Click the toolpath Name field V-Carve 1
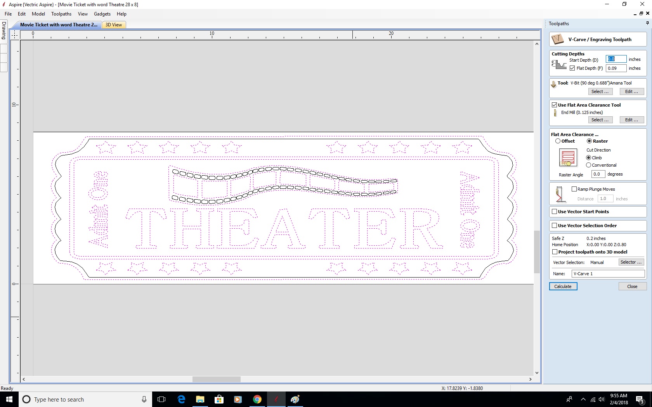 coord(608,274)
